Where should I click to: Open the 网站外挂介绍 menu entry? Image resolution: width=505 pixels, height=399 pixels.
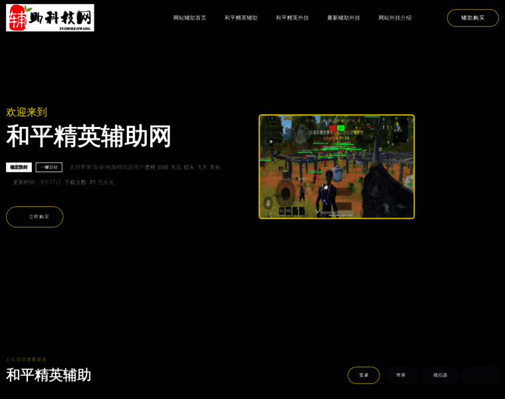(395, 18)
